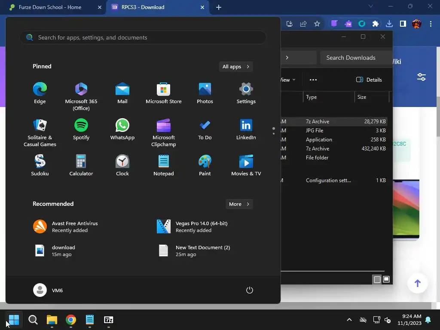Sort by Size column in Explorer
Image resolution: width=440 pixels, height=330 pixels.
pos(372,97)
